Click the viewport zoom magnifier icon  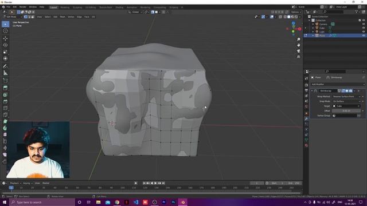coord(298,39)
